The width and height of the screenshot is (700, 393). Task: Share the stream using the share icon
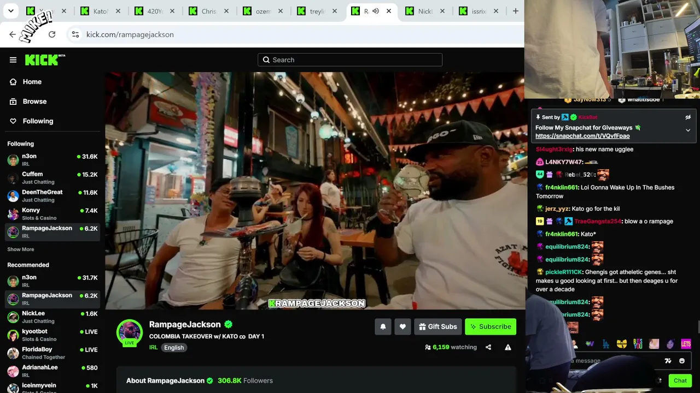(x=488, y=347)
